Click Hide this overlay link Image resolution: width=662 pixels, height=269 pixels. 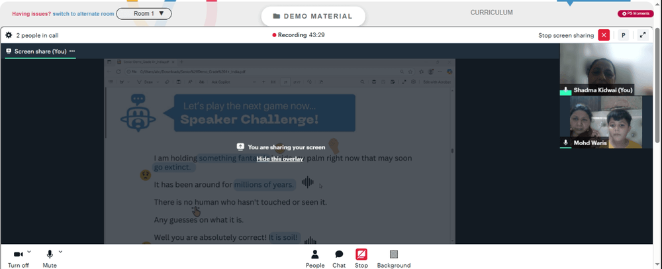280,159
